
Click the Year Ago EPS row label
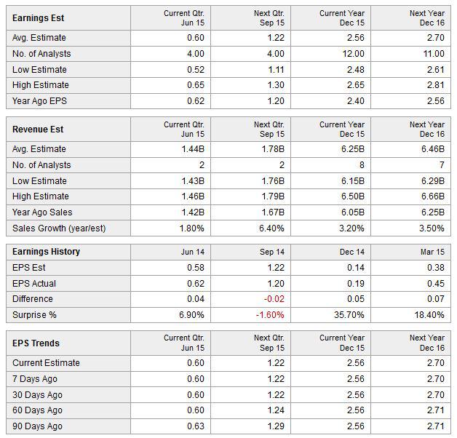(39, 101)
